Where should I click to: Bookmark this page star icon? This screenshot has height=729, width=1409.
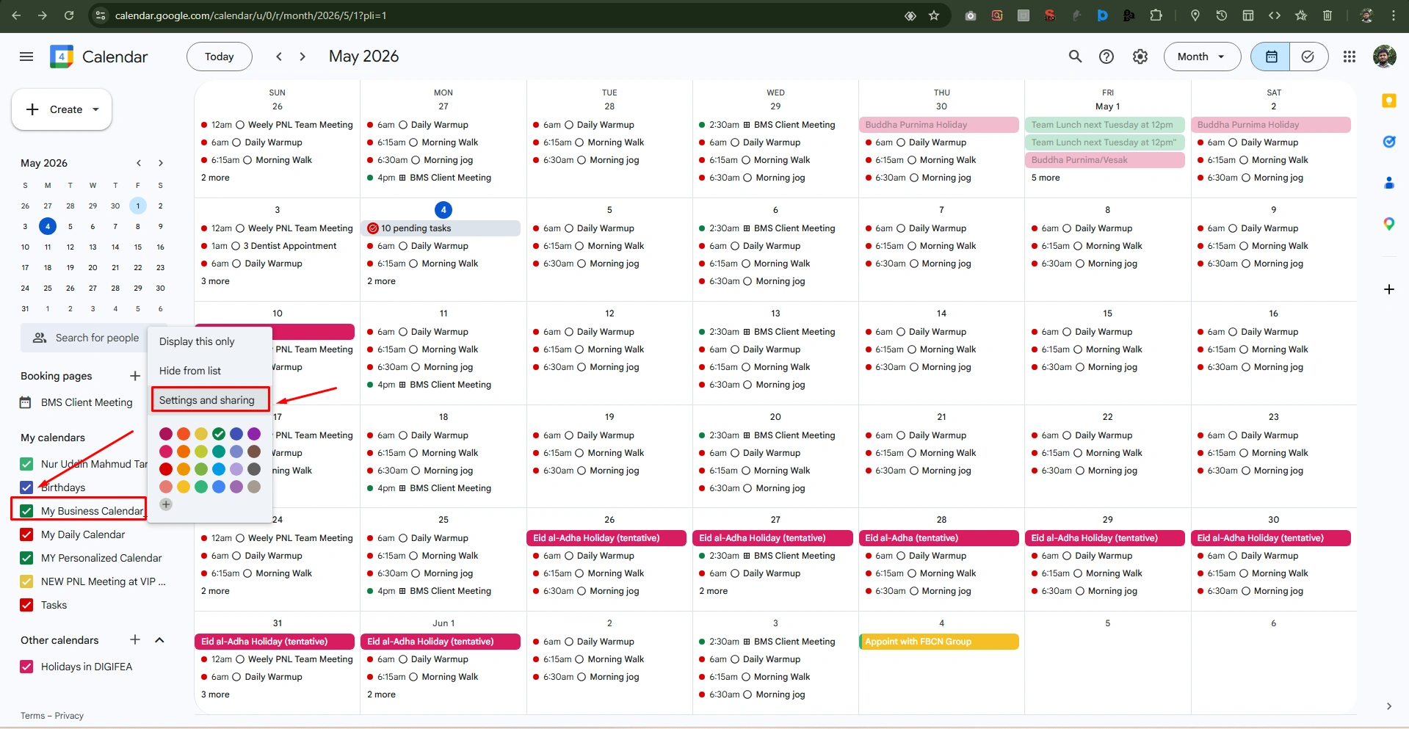click(934, 15)
